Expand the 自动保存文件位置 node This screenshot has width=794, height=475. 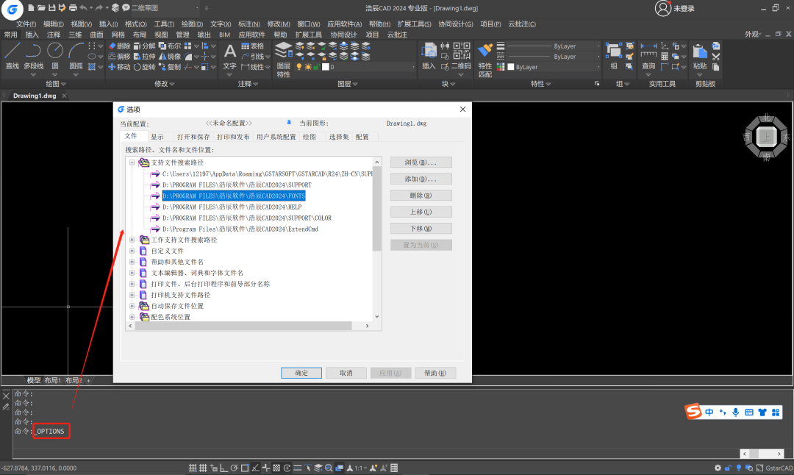pos(132,306)
